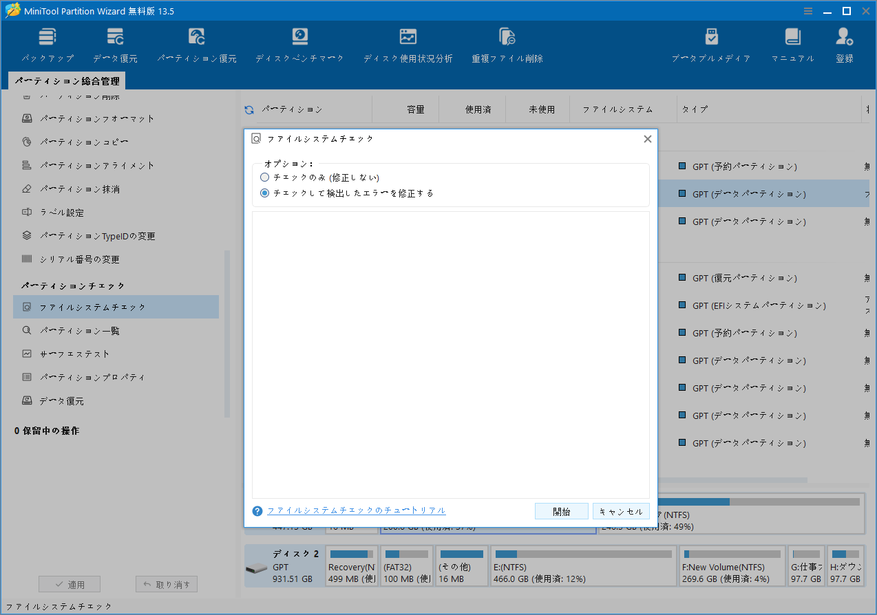Select サーフェステスト (Surface Test) in the sidebar
The width and height of the screenshot is (877, 615).
83,354
